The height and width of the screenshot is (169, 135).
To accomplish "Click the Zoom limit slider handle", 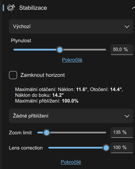I will tap(47, 133).
